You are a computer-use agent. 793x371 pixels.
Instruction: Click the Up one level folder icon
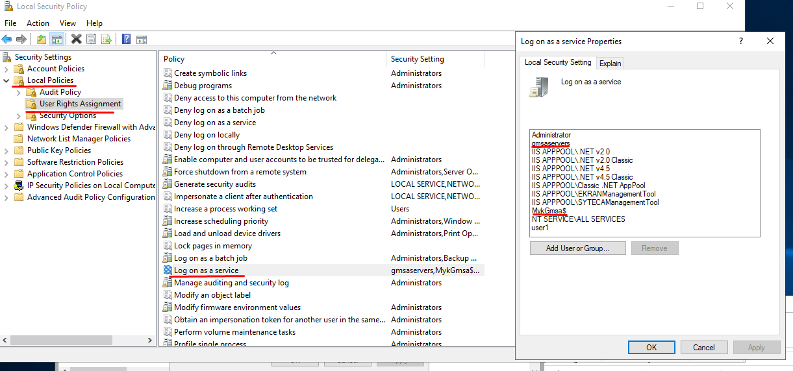pos(42,39)
